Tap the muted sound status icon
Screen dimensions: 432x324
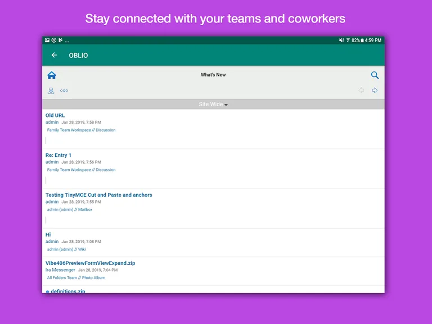tap(341, 40)
